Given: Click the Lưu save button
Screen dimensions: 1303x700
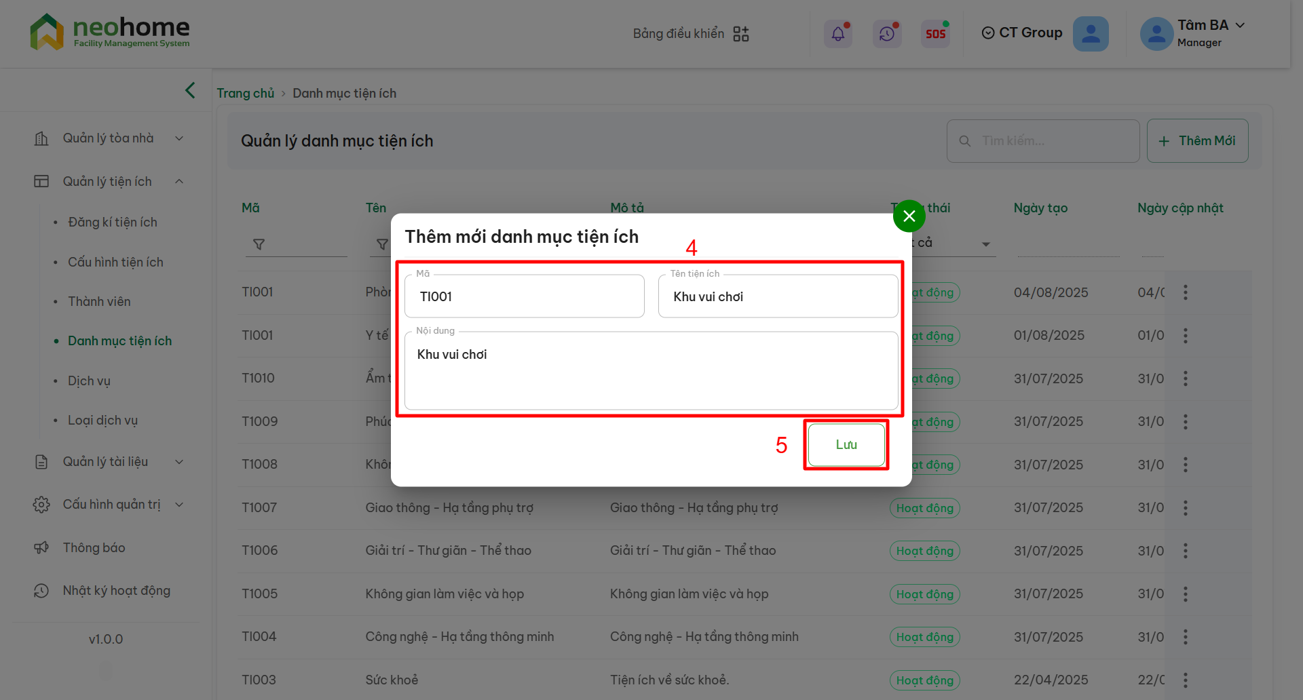Looking at the screenshot, I should (x=846, y=445).
